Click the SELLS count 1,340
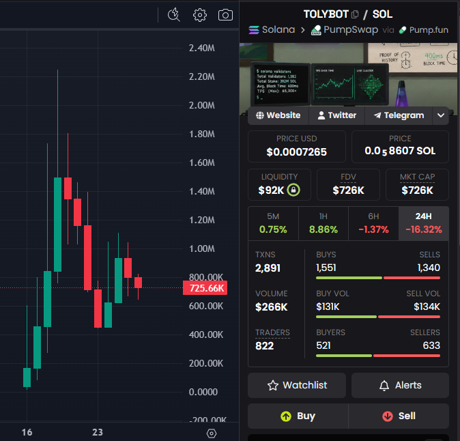The width and height of the screenshot is (460, 441). pos(429,268)
